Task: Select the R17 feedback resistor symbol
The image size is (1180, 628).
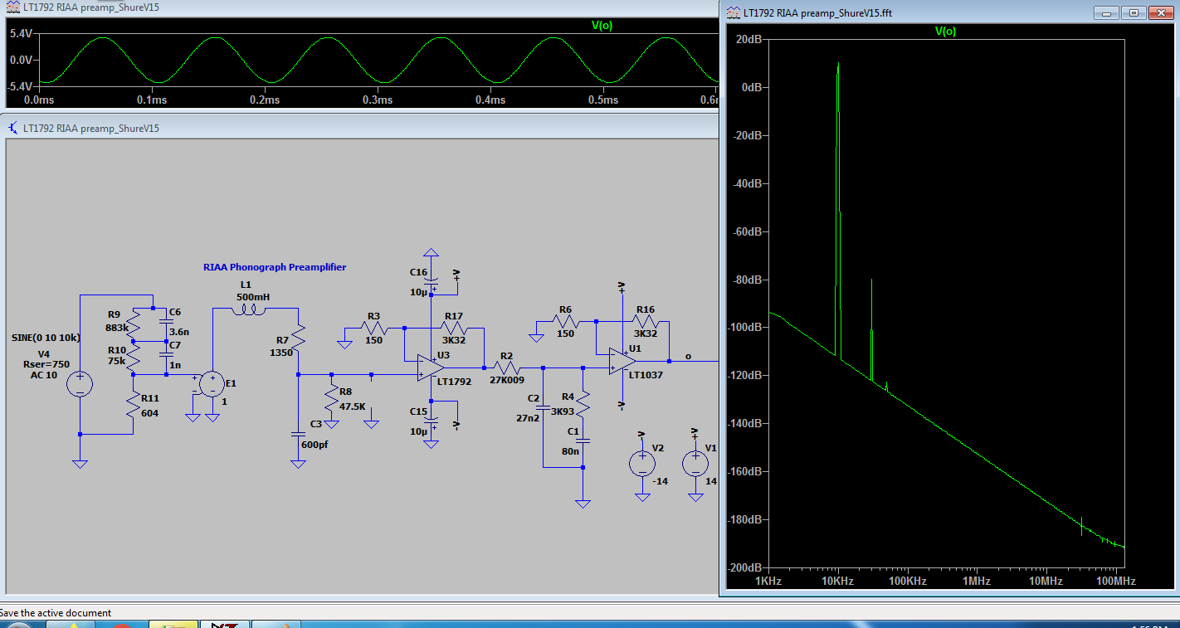Action: point(454,328)
